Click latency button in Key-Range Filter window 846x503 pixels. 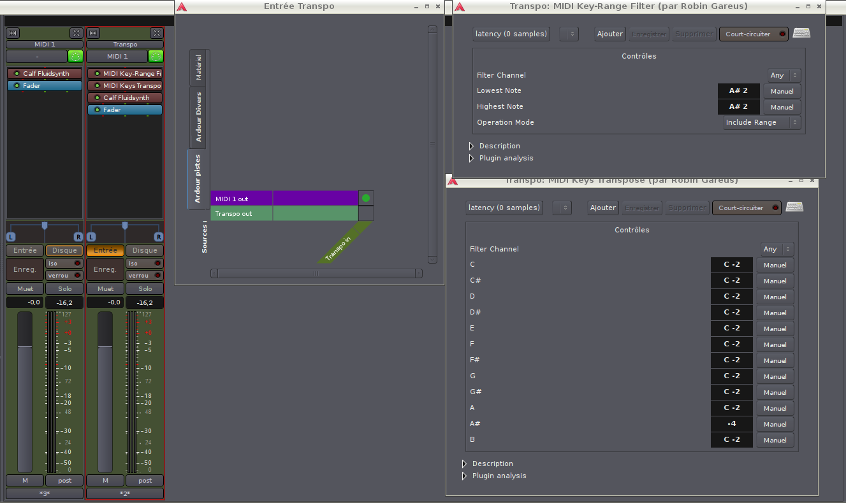click(511, 34)
